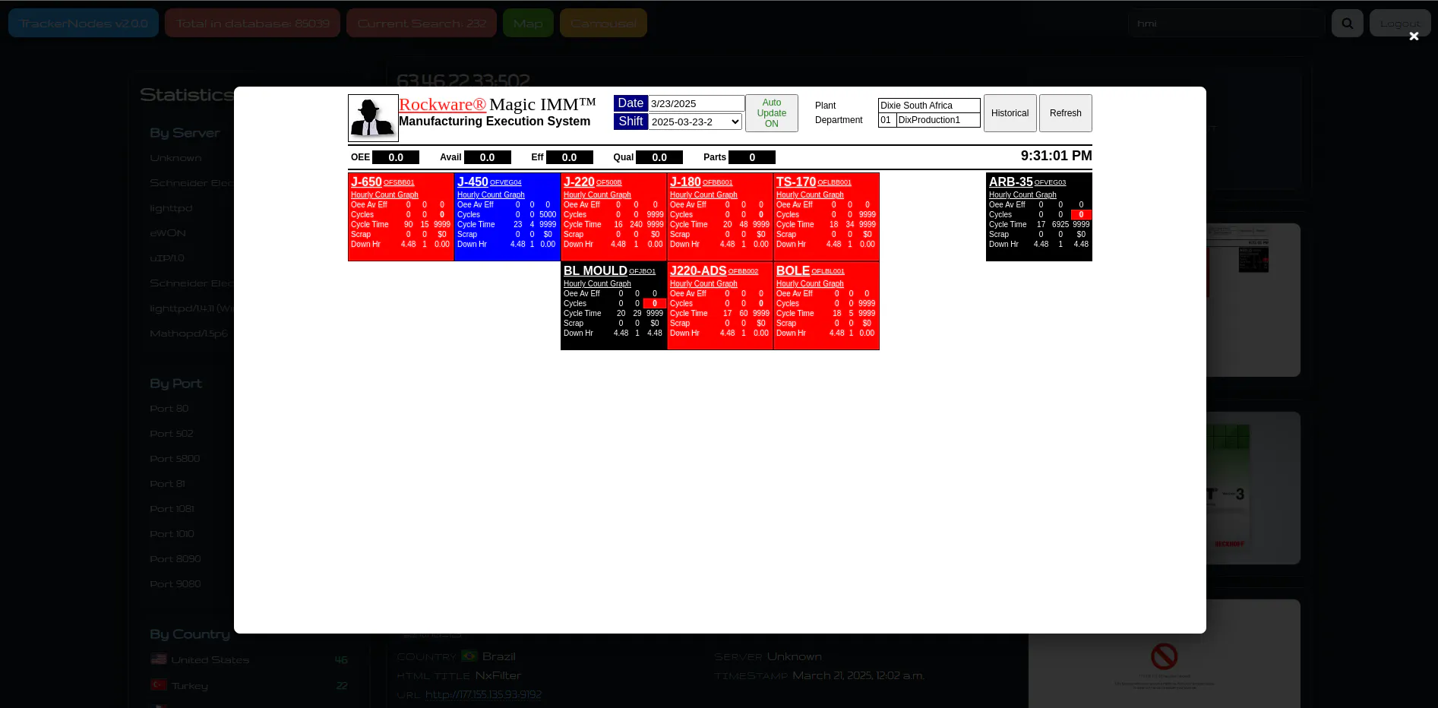The width and height of the screenshot is (1438, 708).
Task: Open the Carousel view in TrackerNodes
Action: [603, 24]
